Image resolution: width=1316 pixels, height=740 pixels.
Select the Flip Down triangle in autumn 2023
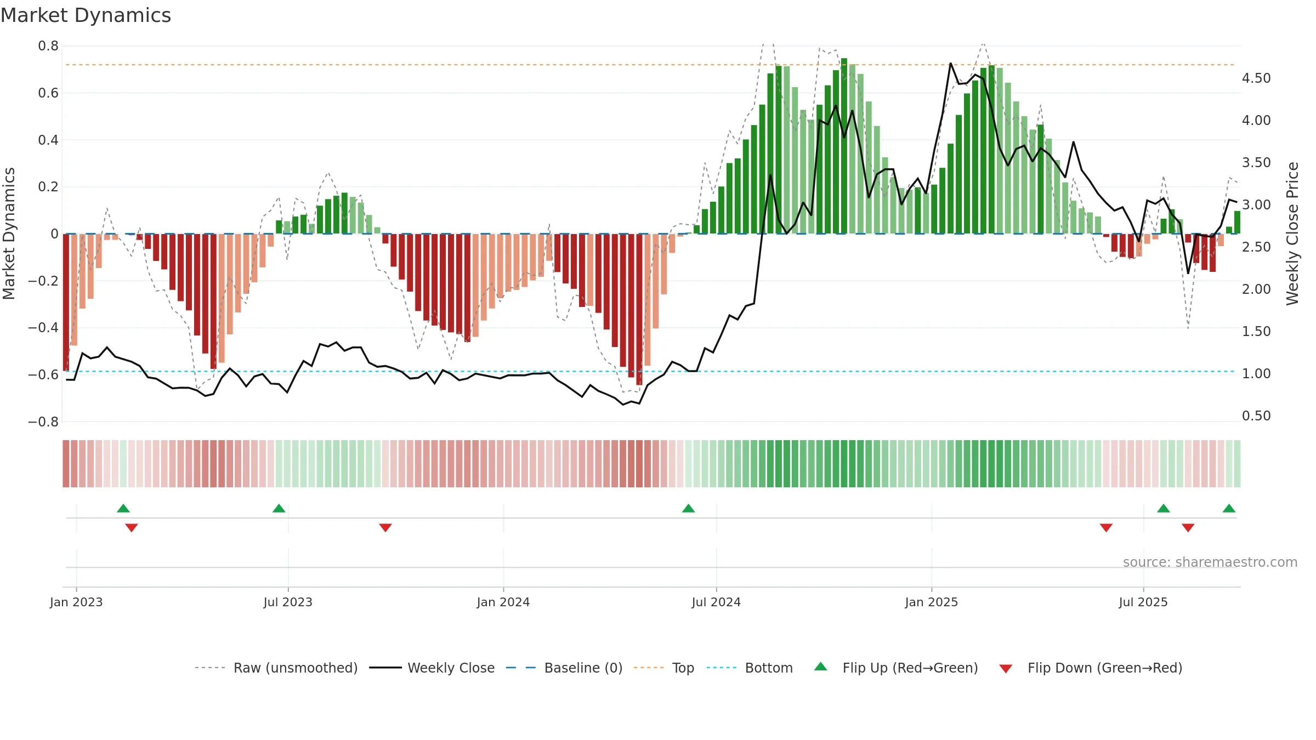click(385, 528)
